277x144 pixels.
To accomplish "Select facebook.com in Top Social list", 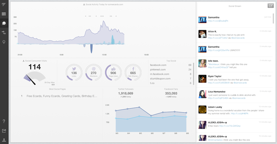I will 158,65.
